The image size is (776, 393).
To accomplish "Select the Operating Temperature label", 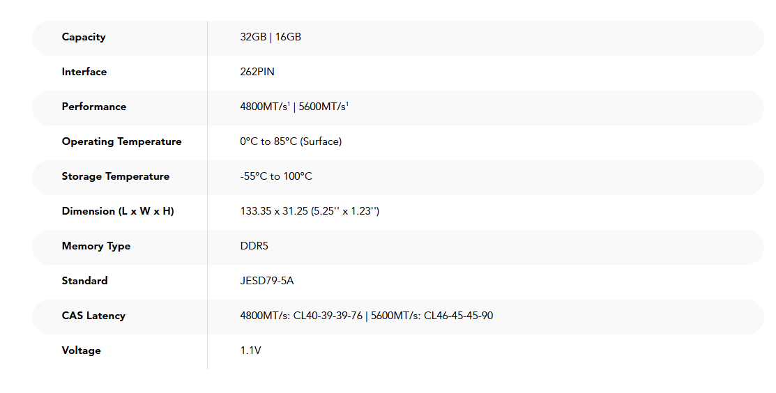I will 121,141.
